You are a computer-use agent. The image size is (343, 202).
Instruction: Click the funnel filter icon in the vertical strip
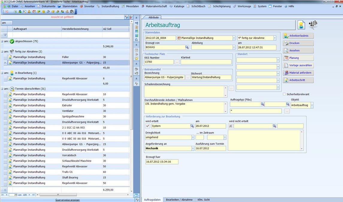137,84
